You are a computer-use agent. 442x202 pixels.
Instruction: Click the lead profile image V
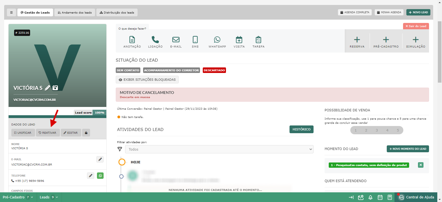[x=57, y=65]
